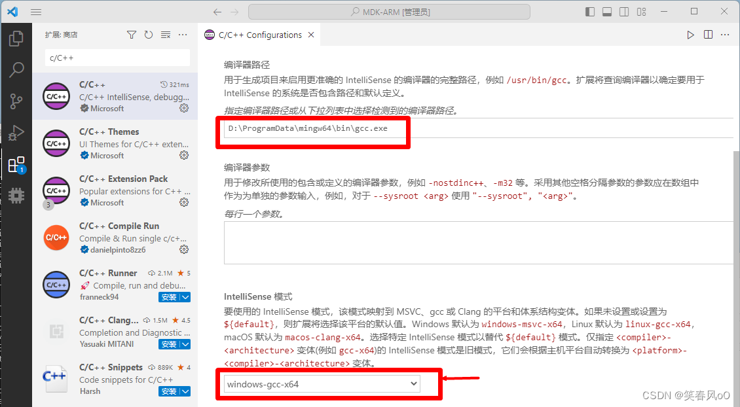Open extensions view more actions menu
Screen dimensions: 740x407
point(183,35)
